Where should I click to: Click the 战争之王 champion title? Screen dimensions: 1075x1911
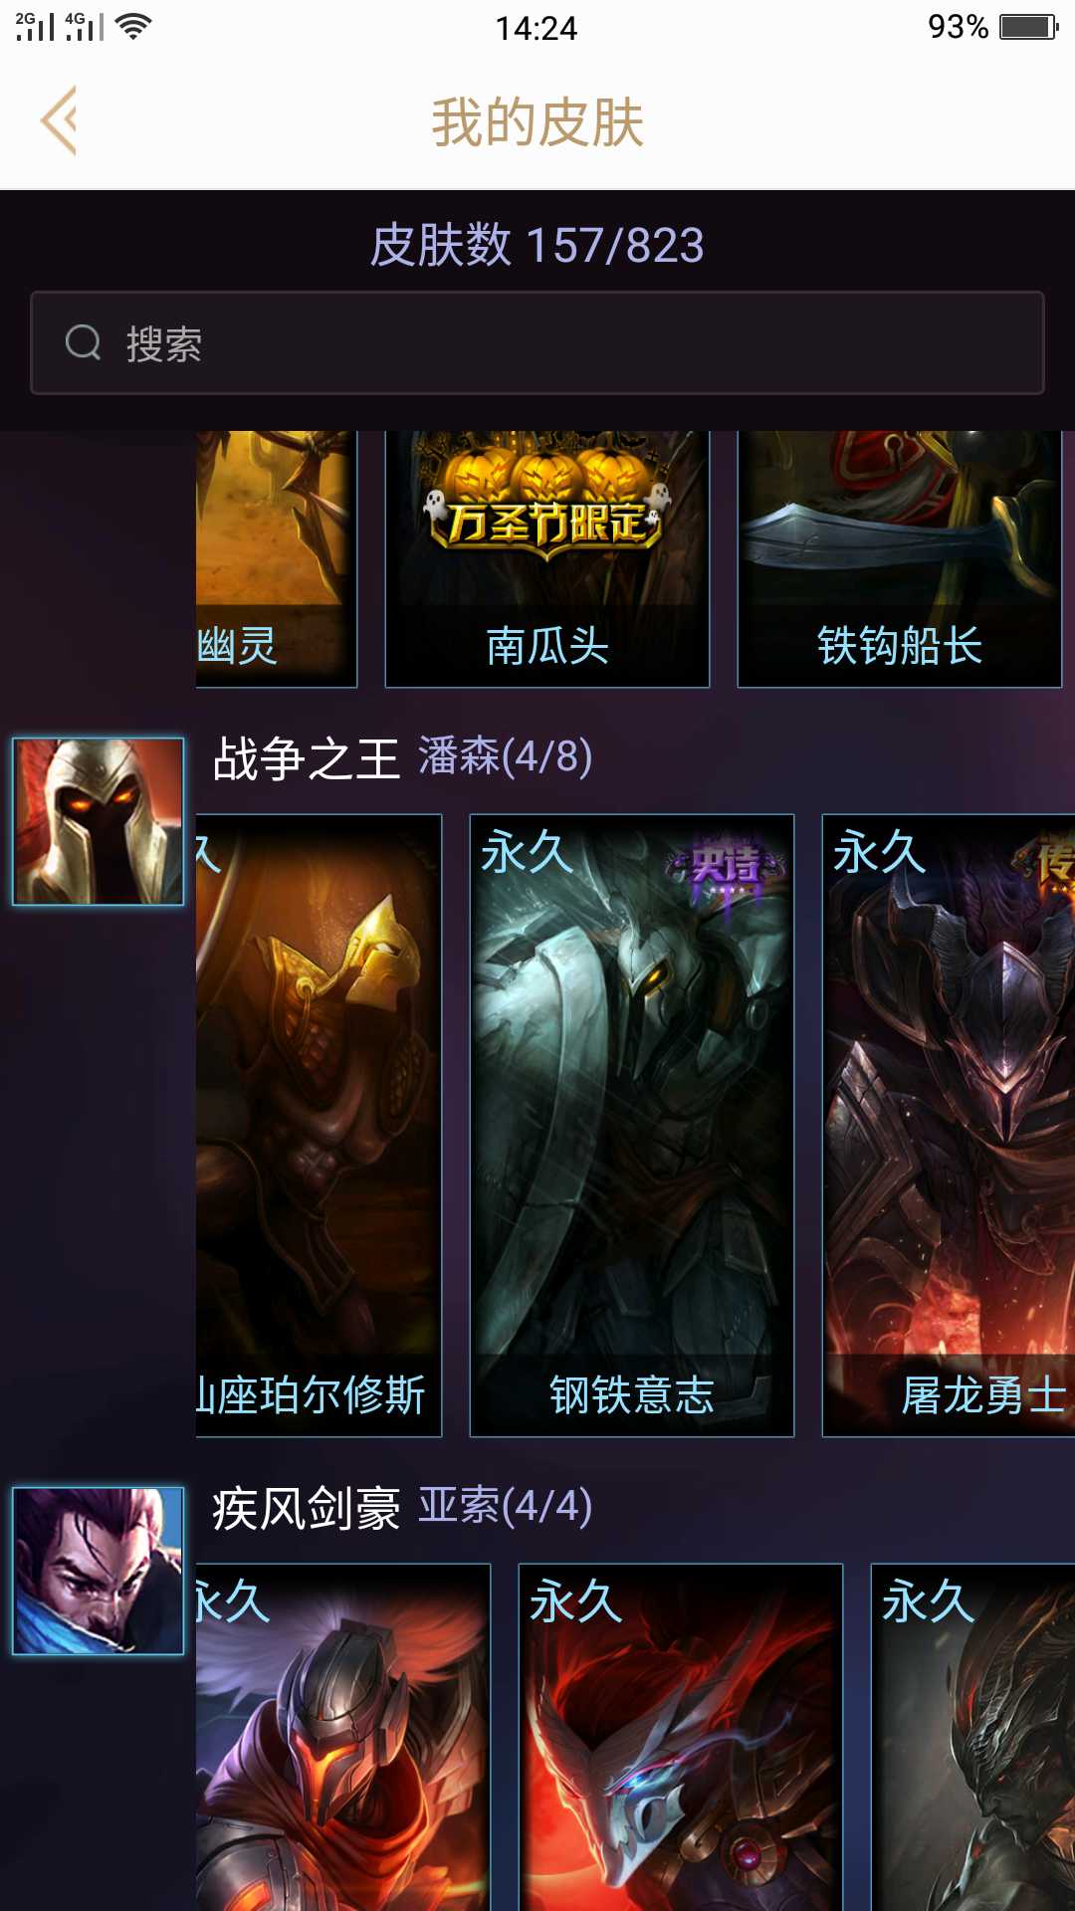306,759
